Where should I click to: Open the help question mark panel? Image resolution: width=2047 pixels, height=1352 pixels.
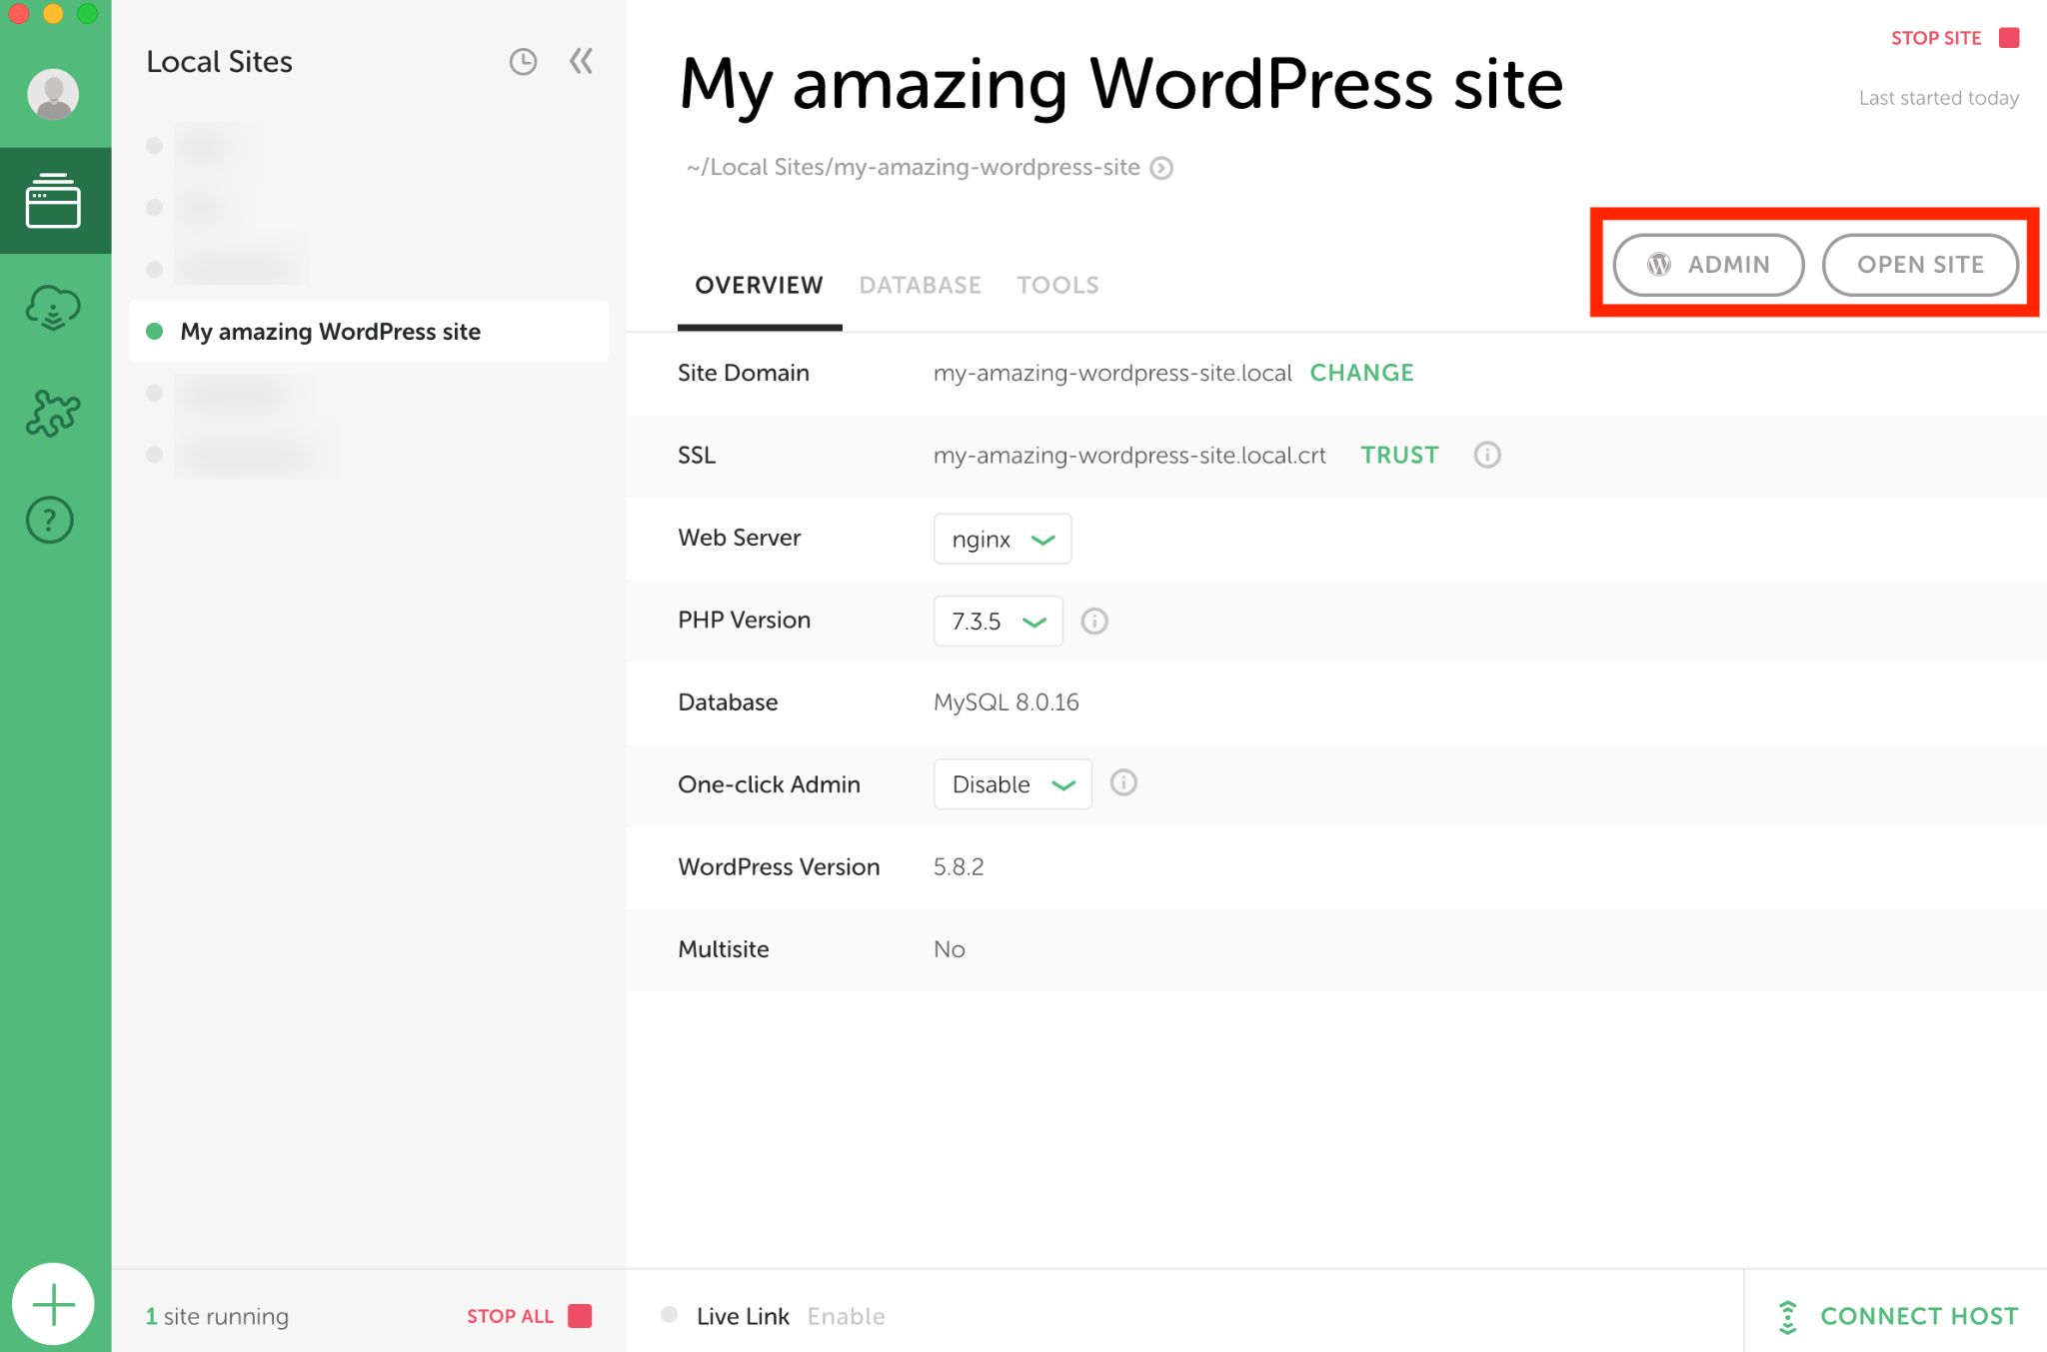49,520
